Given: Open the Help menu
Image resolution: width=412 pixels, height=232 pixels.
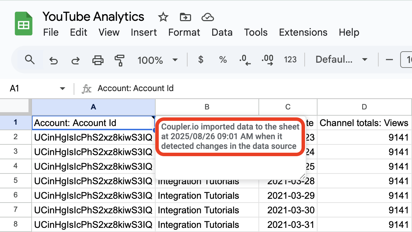Looking at the screenshot, I should tap(349, 33).
